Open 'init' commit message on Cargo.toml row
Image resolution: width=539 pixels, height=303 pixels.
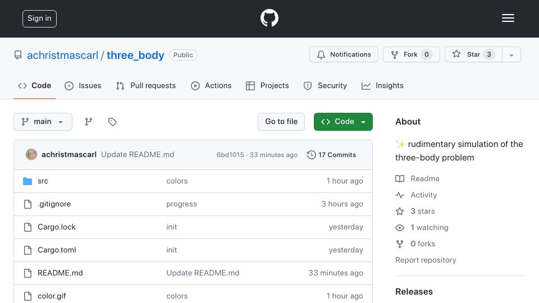pyautogui.click(x=172, y=250)
